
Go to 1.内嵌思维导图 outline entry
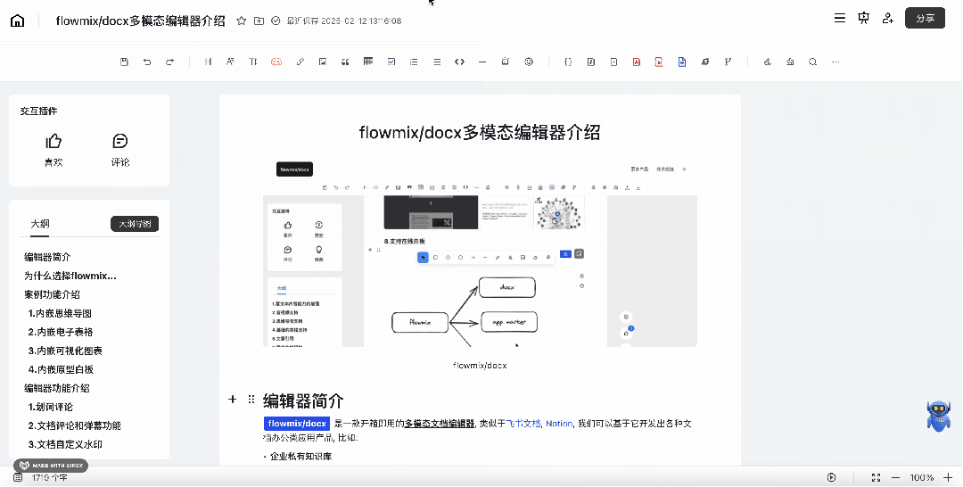point(60,313)
